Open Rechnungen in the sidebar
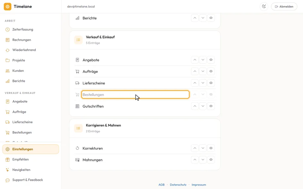This screenshot has height=189, width=303. [31, 40]
